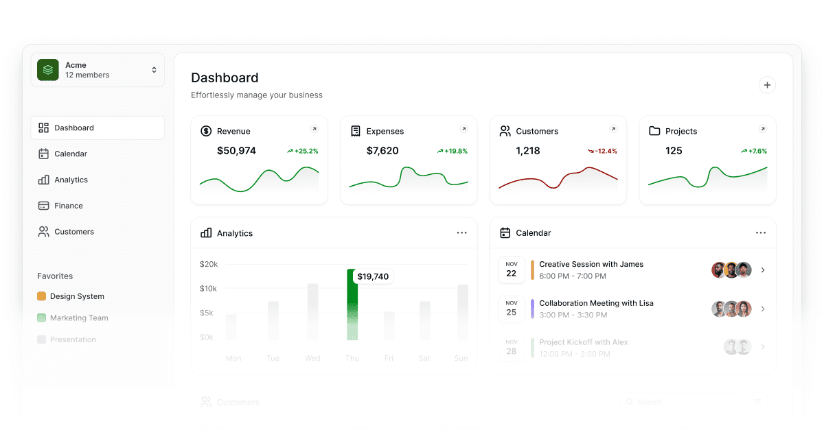Open the Analytics panel options menu
Screen dimensions: 824x432
pos(461,233)
